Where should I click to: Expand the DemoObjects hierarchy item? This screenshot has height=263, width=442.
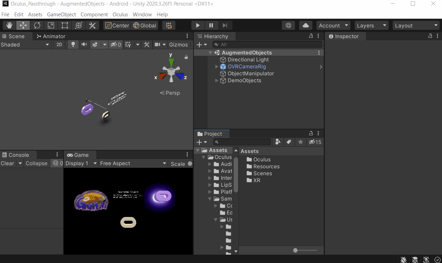pyautogui.click(x=217, y=80)
